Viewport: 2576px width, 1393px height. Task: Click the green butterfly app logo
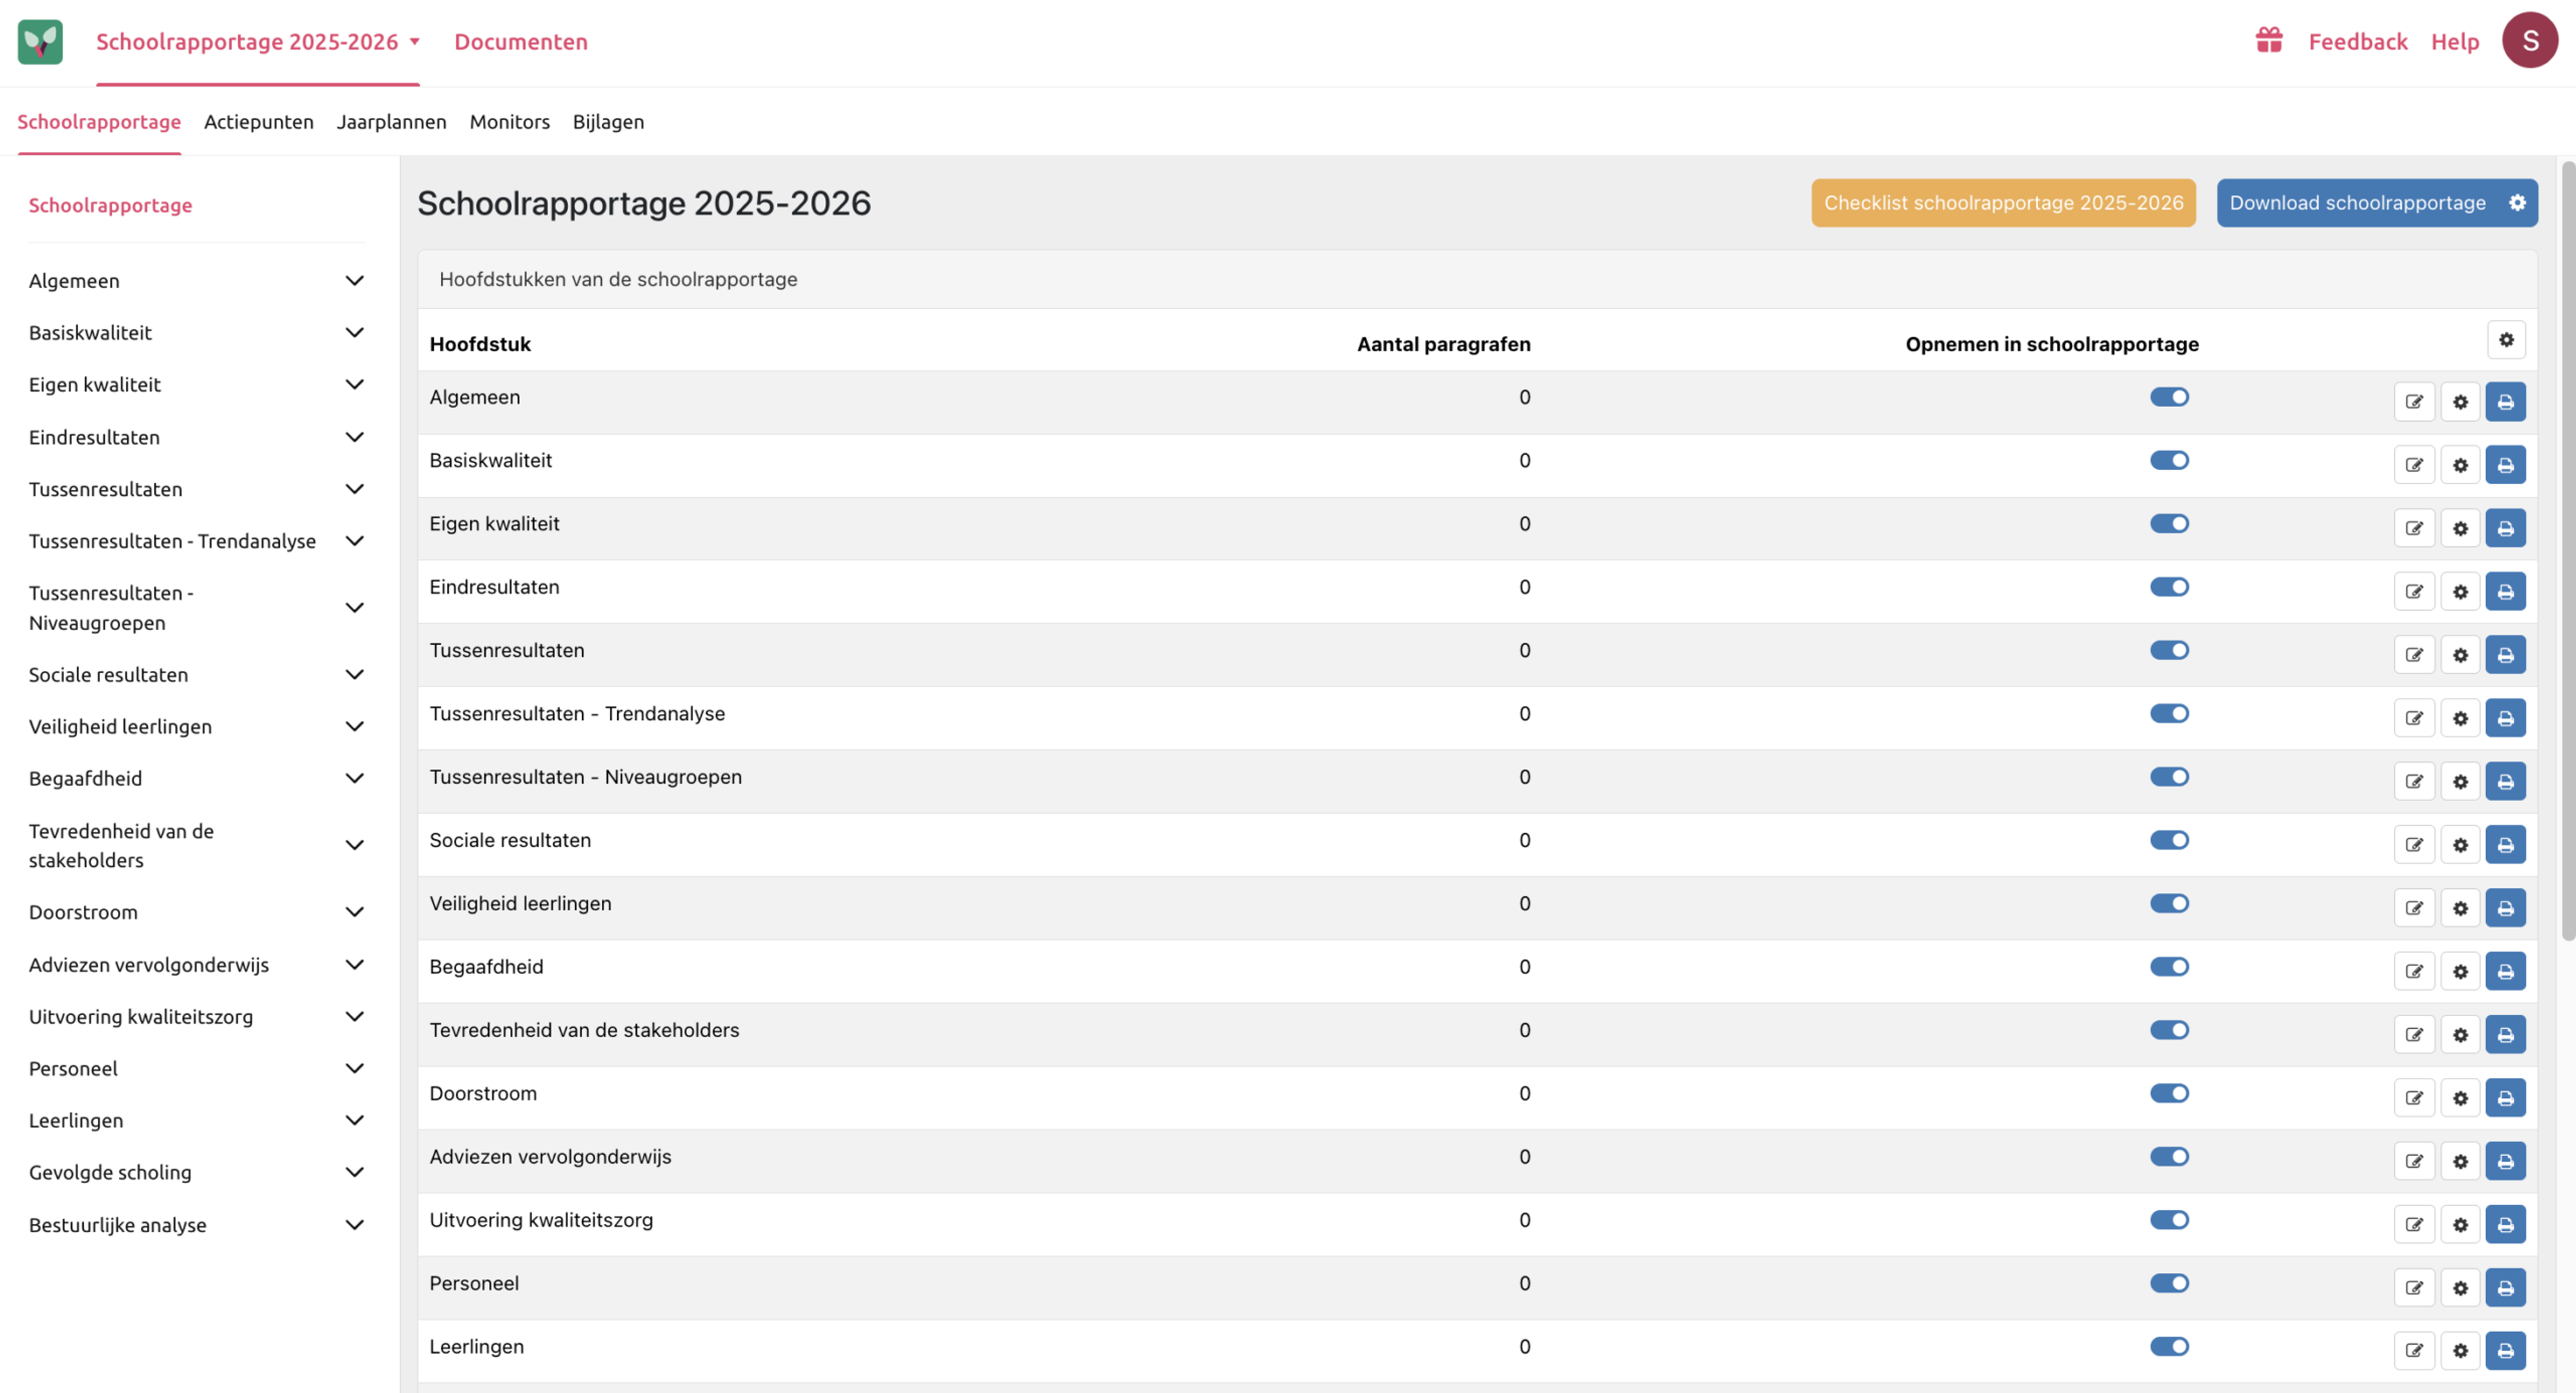(x=40, y=41)
